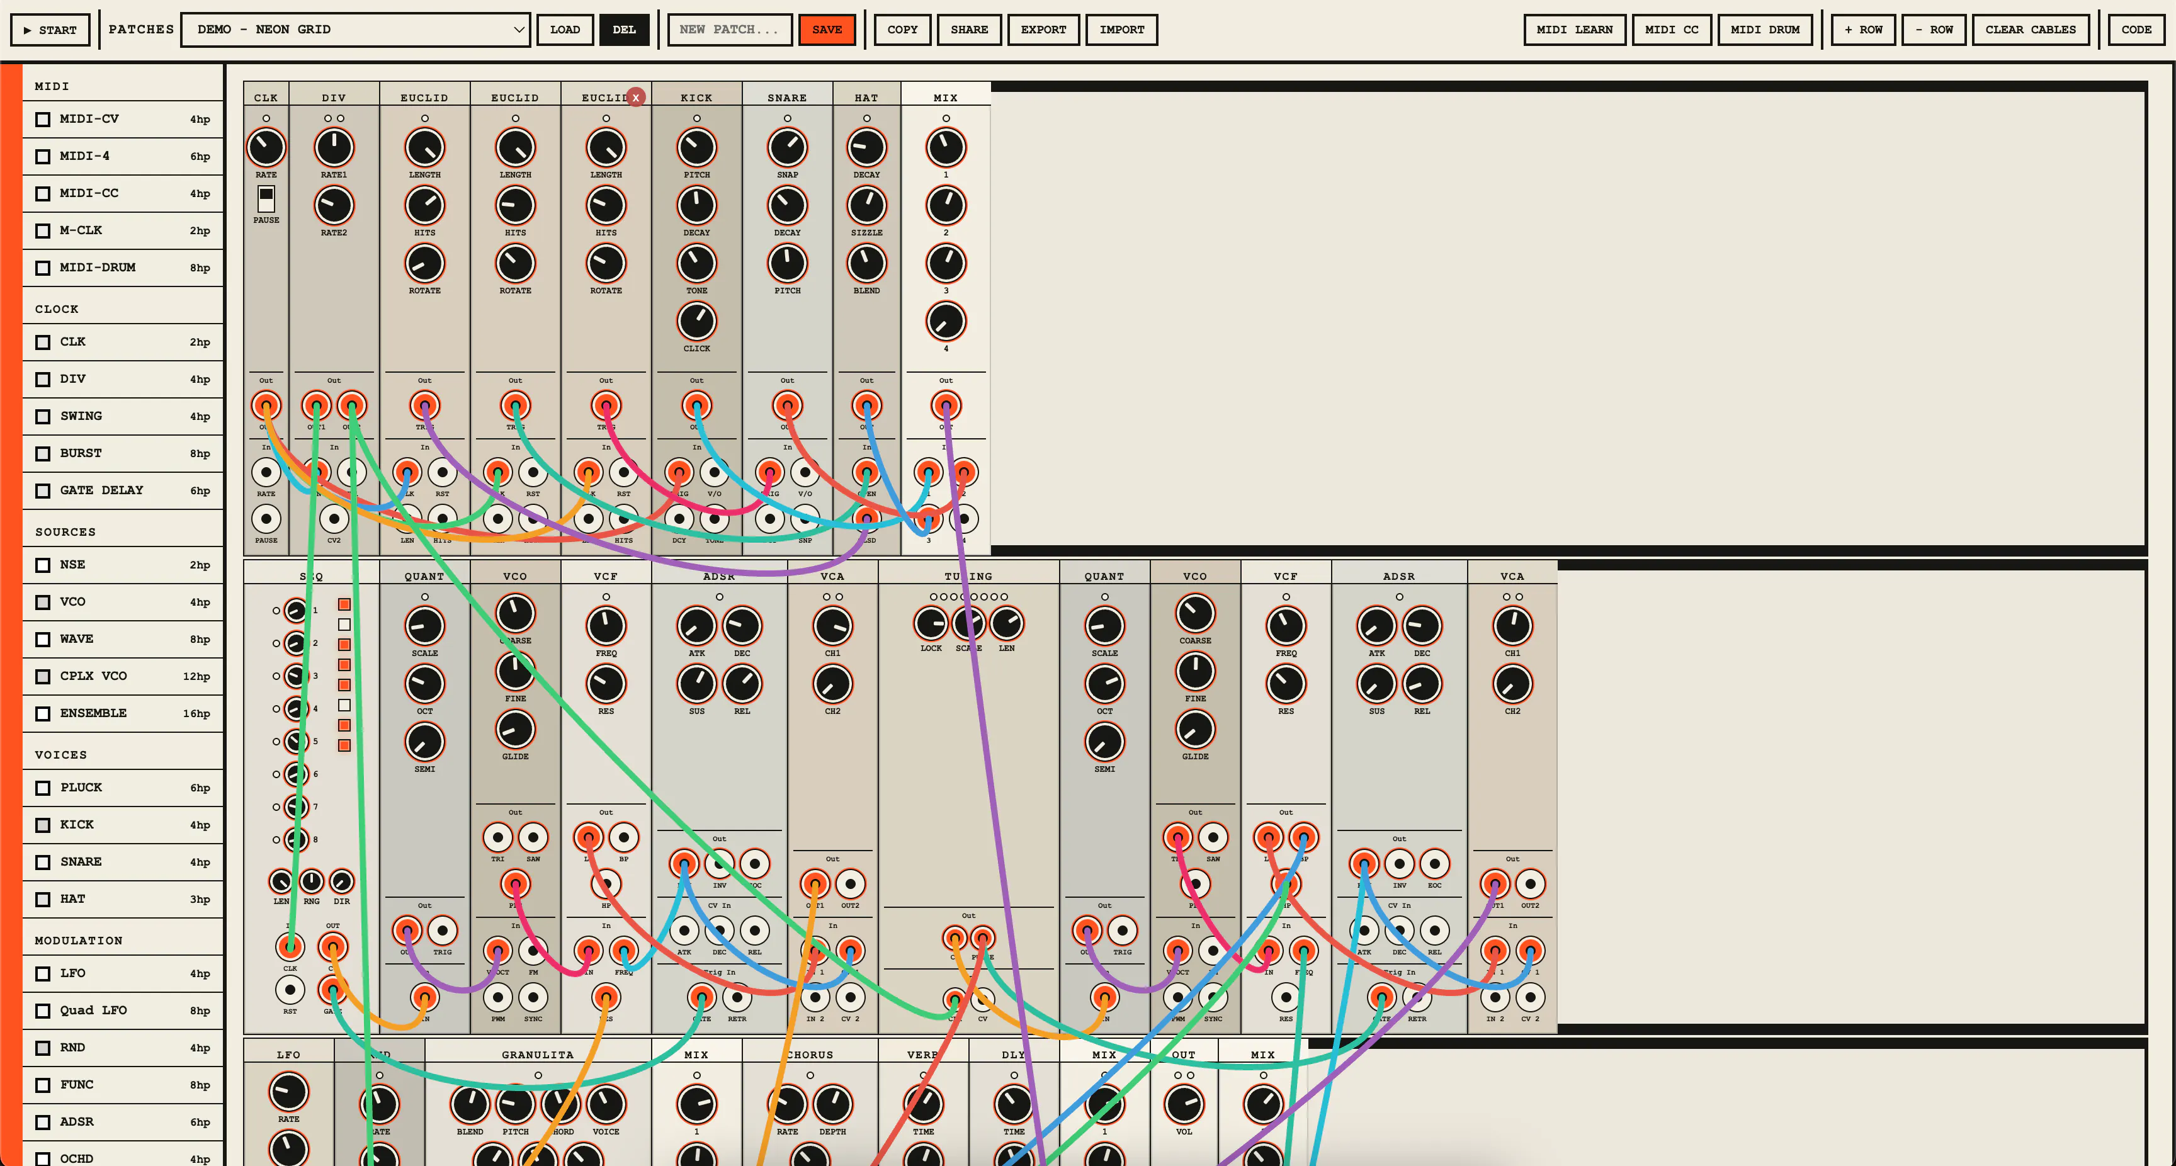Click the RST input jack on the SEQ module
This screenshot has height=1166, width=2176.
290,990
